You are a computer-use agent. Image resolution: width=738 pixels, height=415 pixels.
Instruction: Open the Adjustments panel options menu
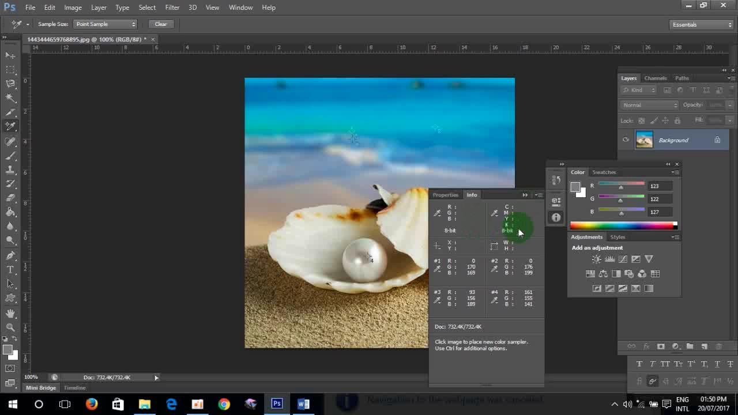click(x=675, y=237)
